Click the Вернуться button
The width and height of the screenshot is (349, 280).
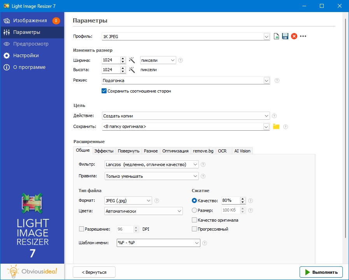pos(94,272)
